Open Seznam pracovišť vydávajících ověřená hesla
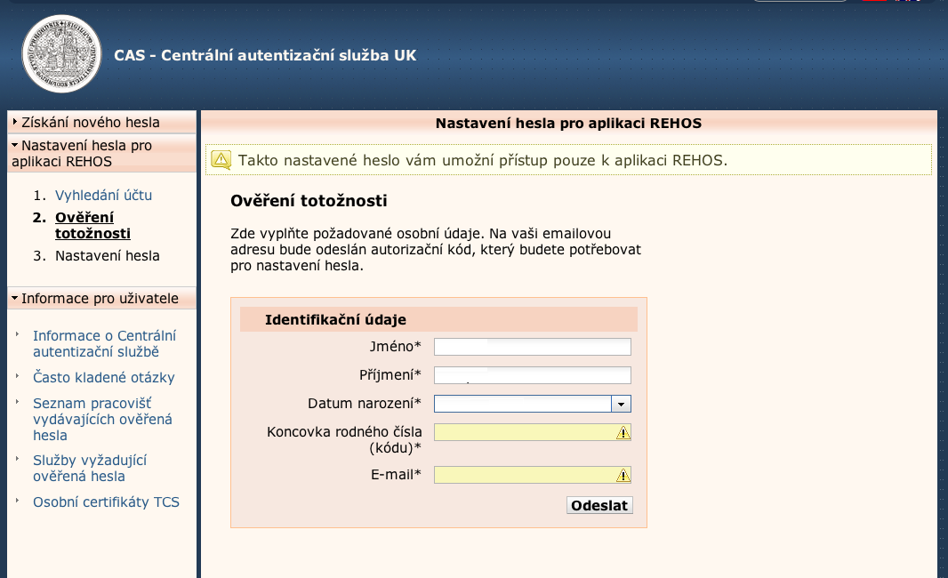This screenshot has height=578, width=948. tap(102, 419)
